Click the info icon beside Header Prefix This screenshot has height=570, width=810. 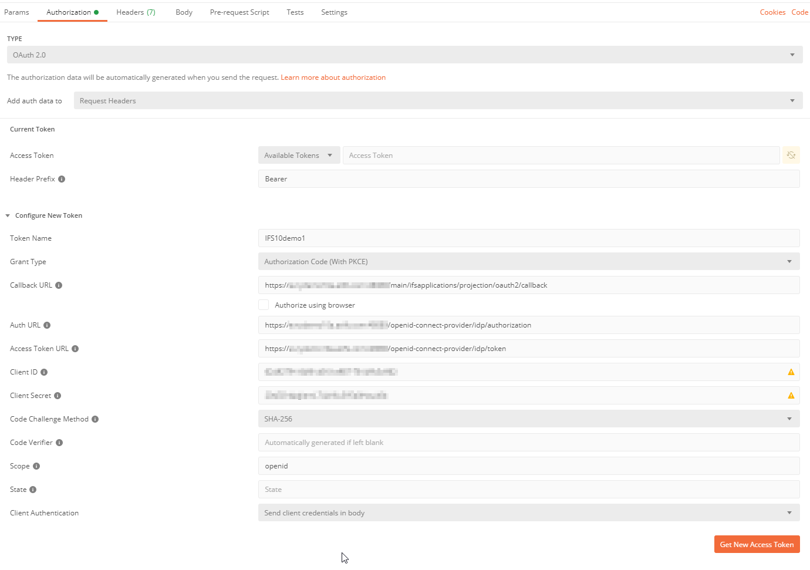62,179
